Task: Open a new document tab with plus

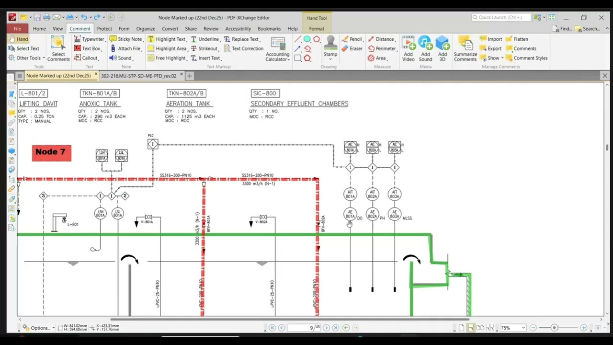Action: point(190,76)
